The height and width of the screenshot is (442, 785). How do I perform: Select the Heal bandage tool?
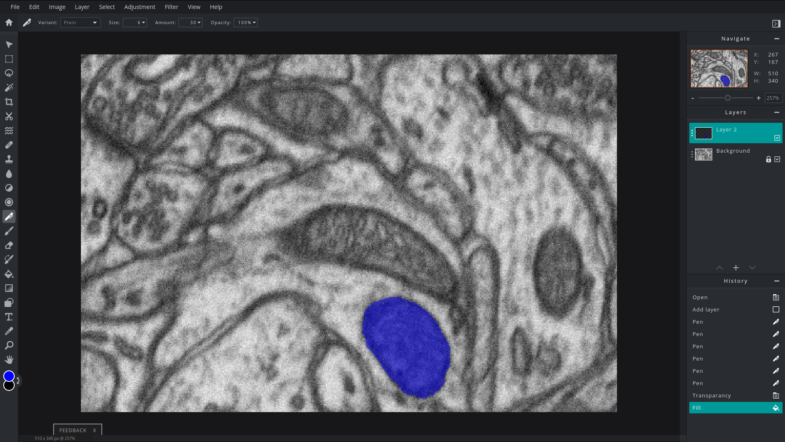pyautogui.click(x=9, y=145)
